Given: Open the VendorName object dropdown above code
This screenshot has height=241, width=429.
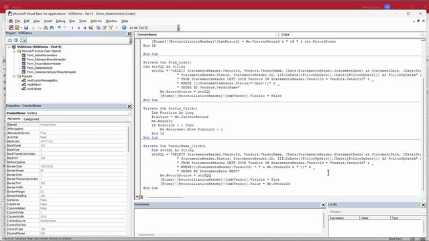Looking at the screenshot, I should point(275,35).
